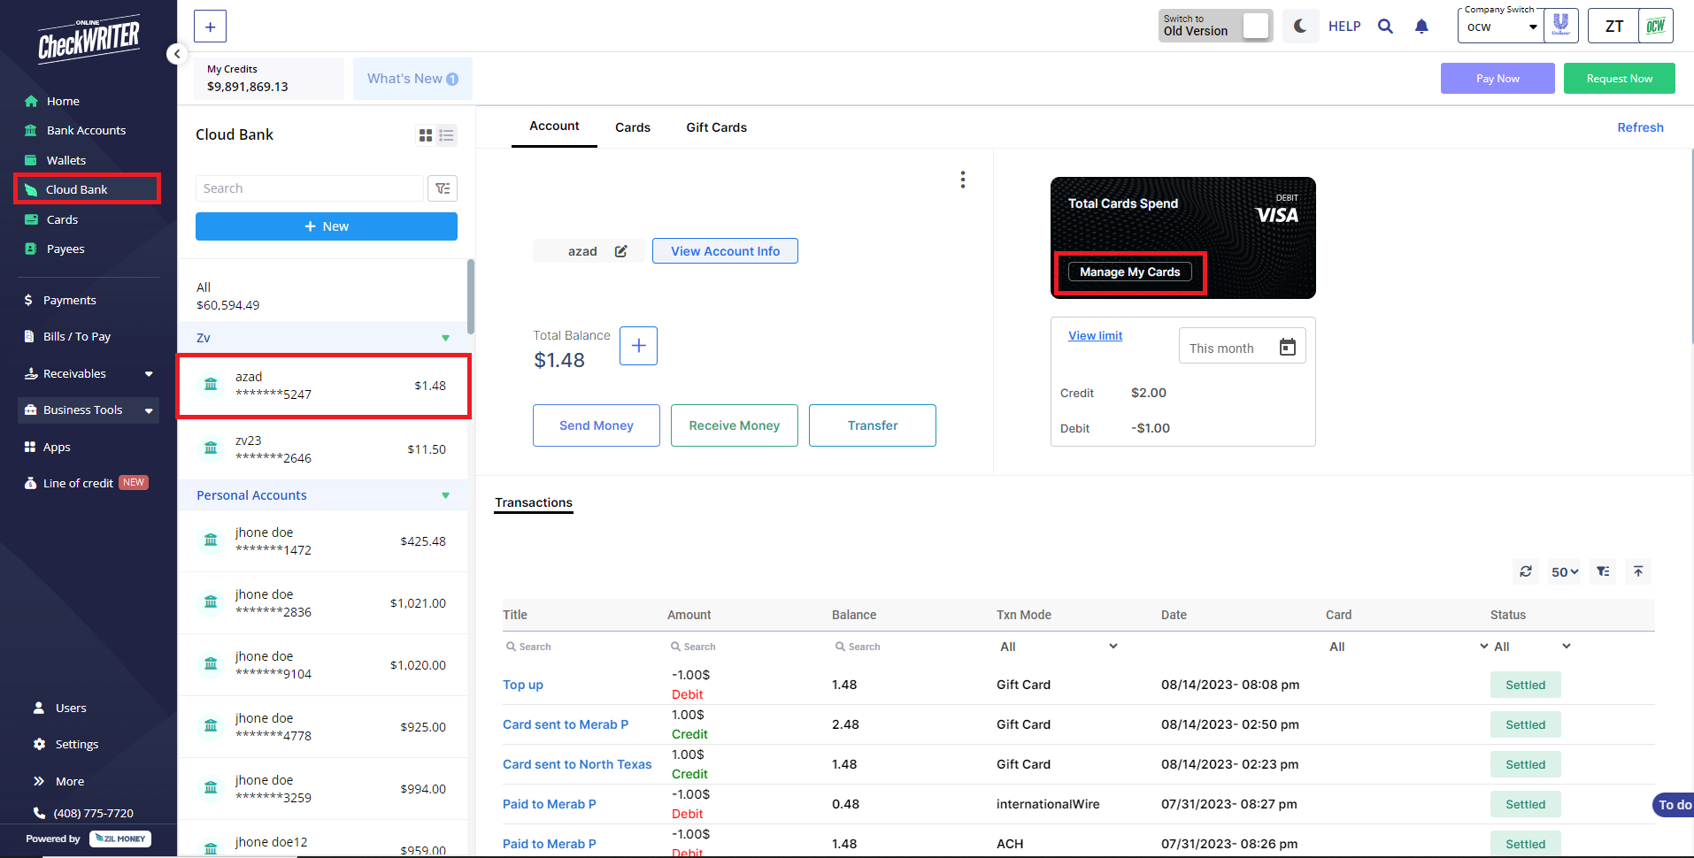Viewport: 1694px width, 858px height.
Task: Reload transactions with refresh icon
Action: [1526, 571]
